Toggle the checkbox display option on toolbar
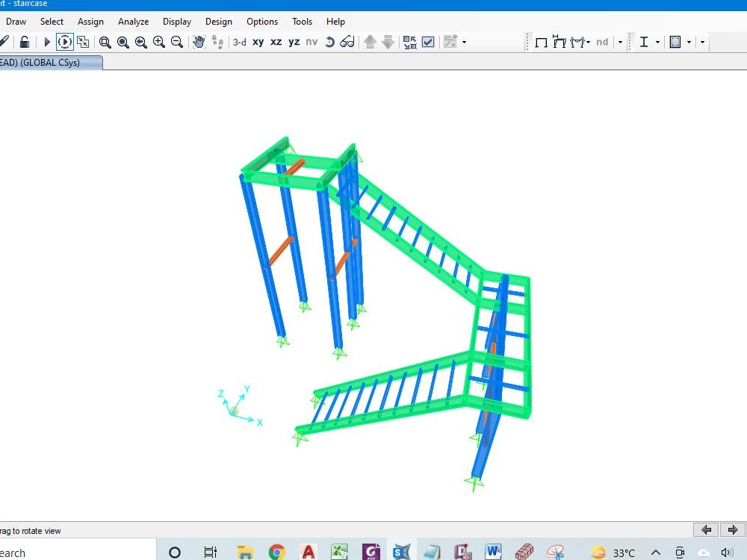Viewport: 747px width, 560px height. click(428, 43)
